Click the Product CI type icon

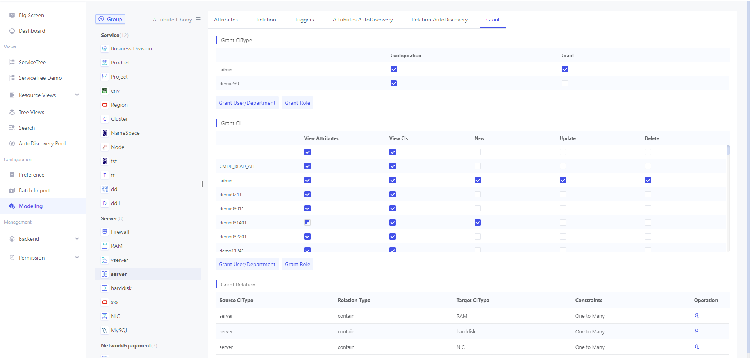[x=105, y=63]
